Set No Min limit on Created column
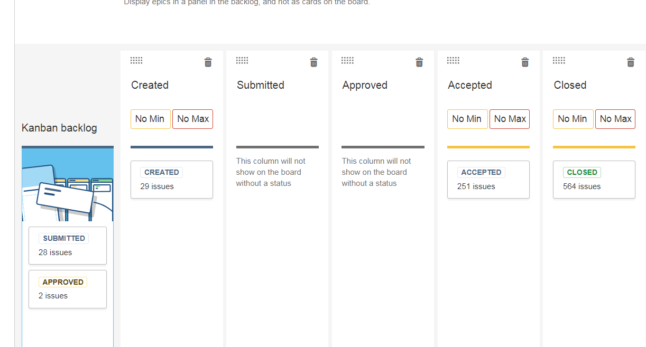The width and height of the screenshot is (646, 347). point(151,119)
